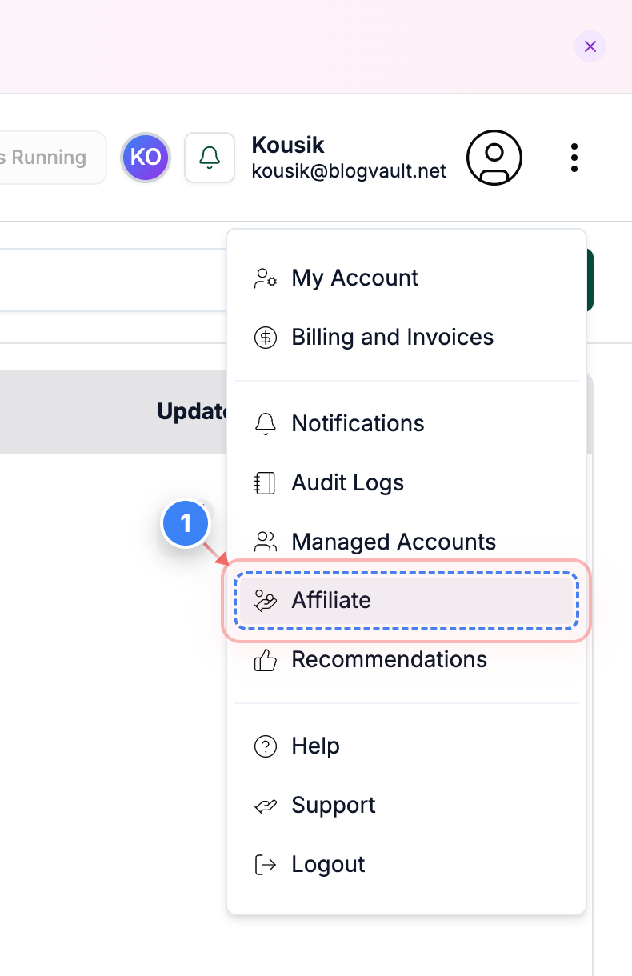Log out of the Kousik account
632x976 pixels.
click(x=327, y=864)
